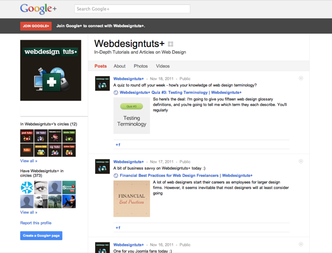Click link icon beside Financial Best Practices title
The width and height of the screenshot is (332, 253).
pos(116,176)
